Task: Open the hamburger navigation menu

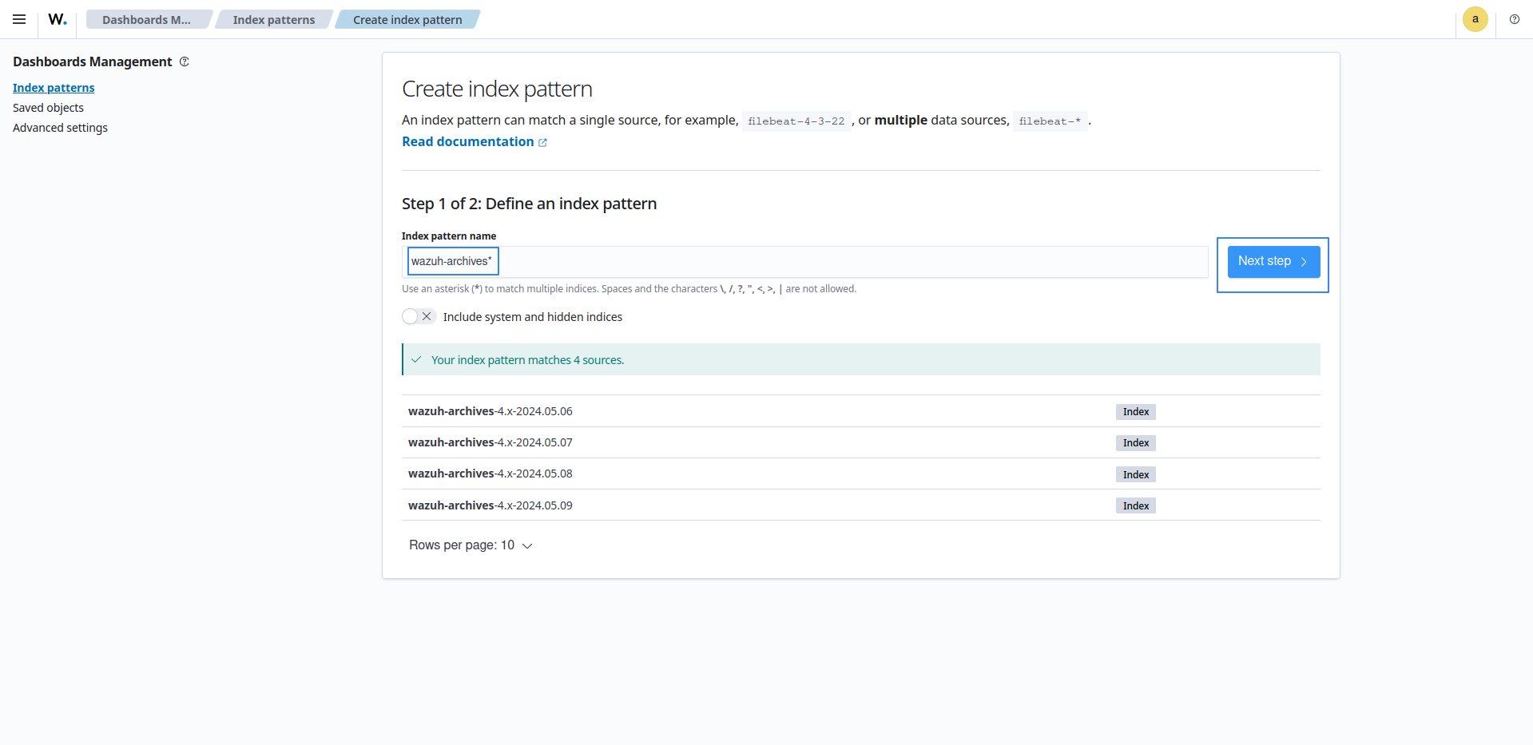Action: (x=19, y=19)
